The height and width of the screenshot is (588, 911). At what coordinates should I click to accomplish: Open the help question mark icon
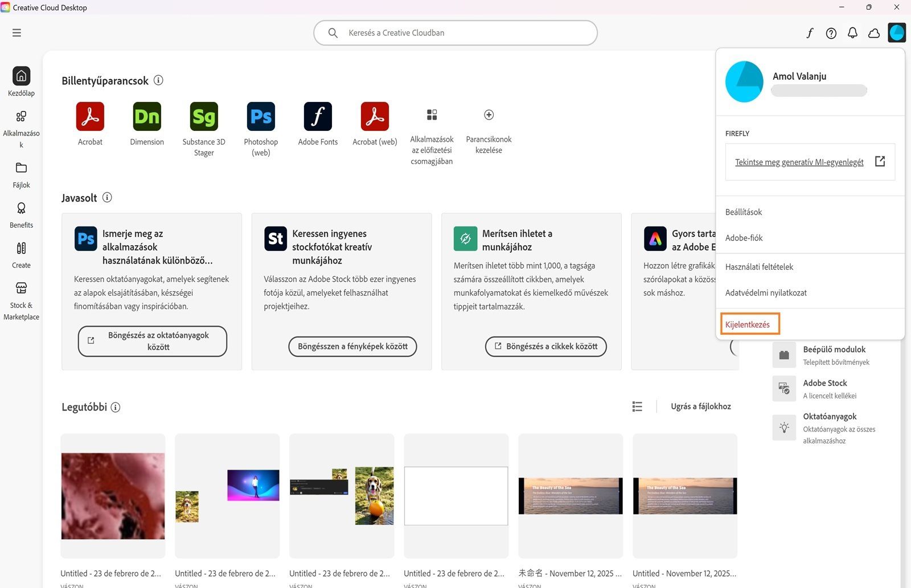click(x=831, y=33)
